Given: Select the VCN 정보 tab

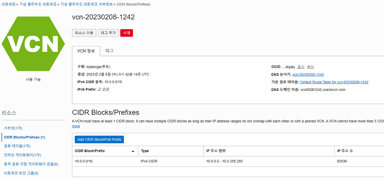Looking at the screenshot, I should pyautogui.click(x=86, y=51).
